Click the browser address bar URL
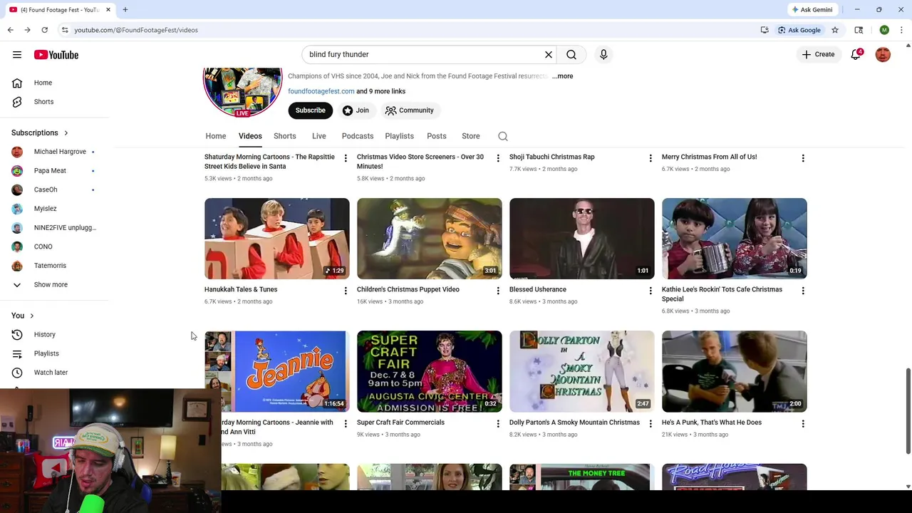This screenshot has width=912, height=513. coord(136,30)
